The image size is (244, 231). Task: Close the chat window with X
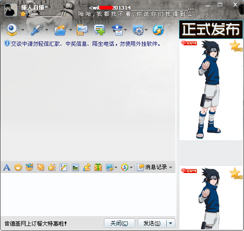(x=235, y=5)
